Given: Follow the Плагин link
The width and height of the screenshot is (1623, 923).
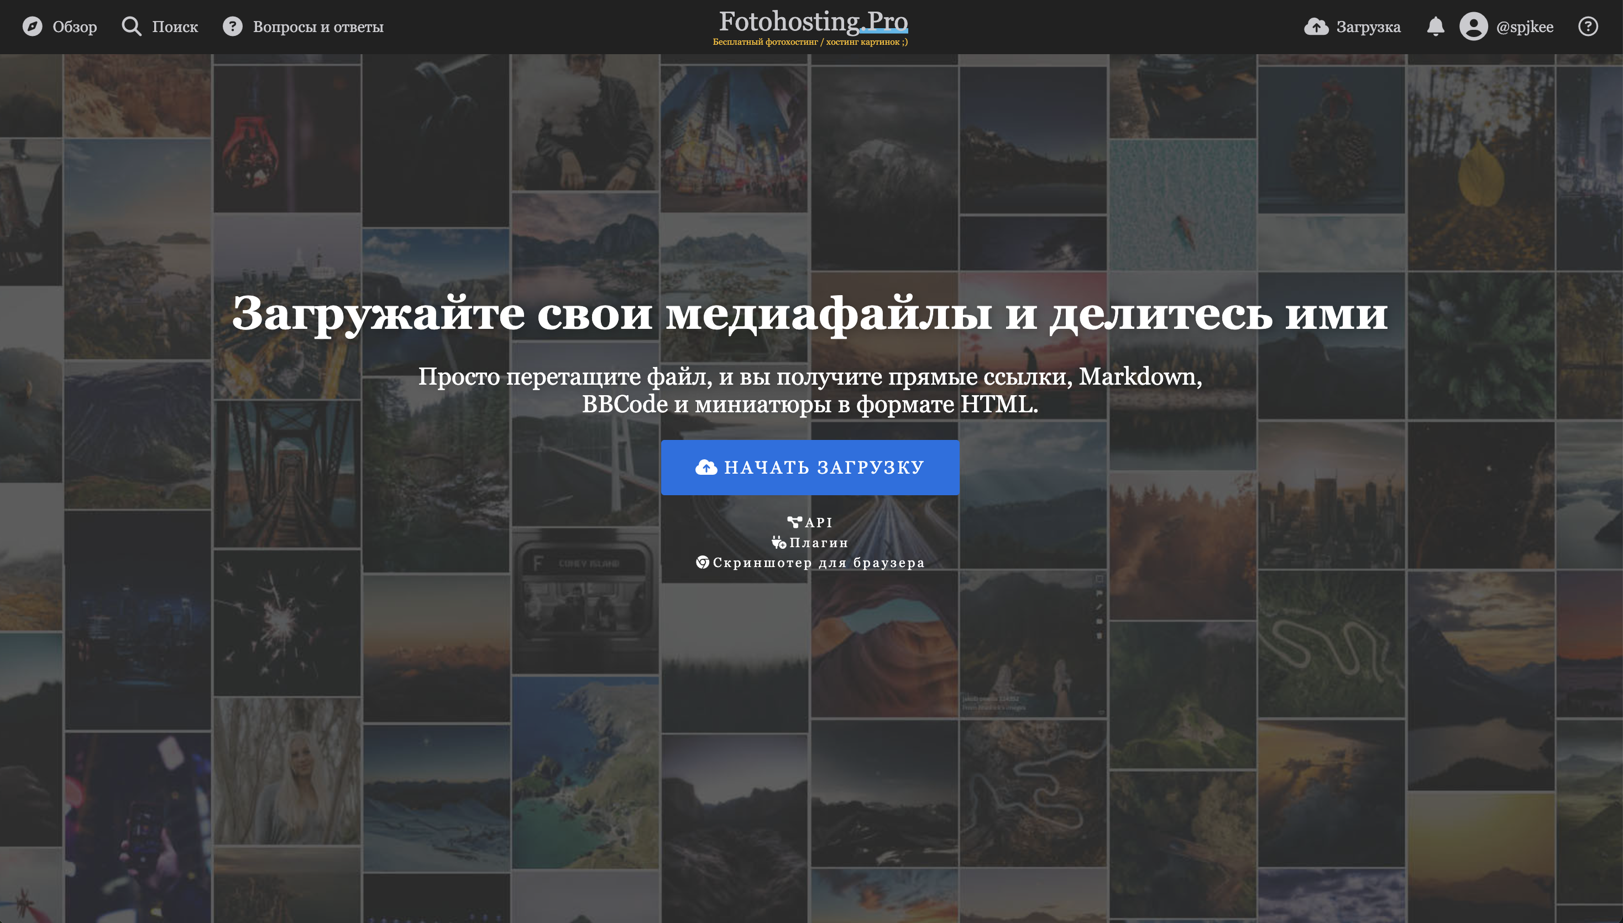Looking at the screenshot, I should pyautogui.click(x=819, y=543).
